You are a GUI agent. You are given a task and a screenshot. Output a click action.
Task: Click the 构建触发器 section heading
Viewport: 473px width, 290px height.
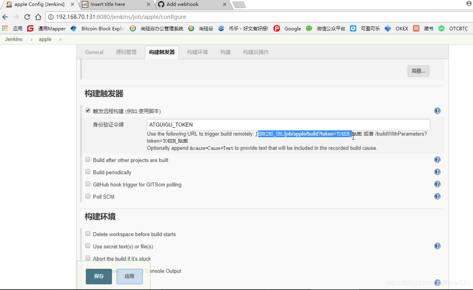(x=104, y=94)
